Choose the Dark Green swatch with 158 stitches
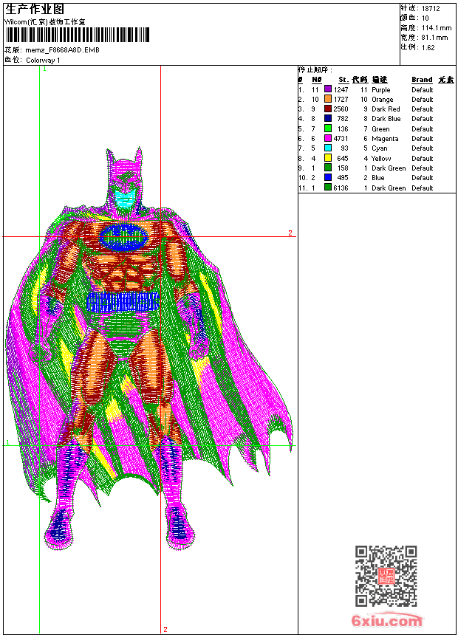Screen dimensions: 458x635 click(x=328, y=168)
